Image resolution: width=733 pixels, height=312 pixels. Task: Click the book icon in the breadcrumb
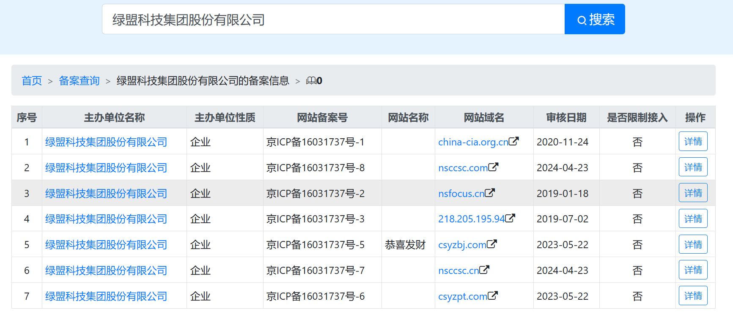(x=311, y=80)
